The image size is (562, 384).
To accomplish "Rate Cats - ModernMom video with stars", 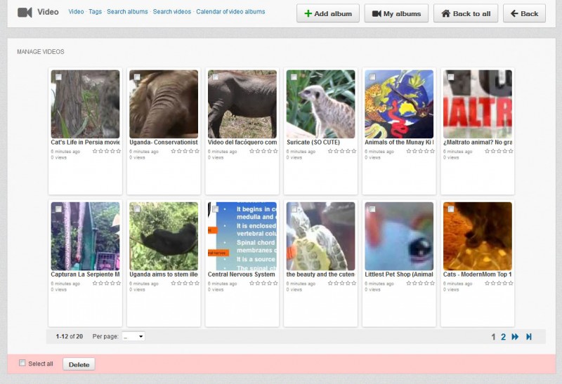I will pyautogui.click(x=499, y=283).
